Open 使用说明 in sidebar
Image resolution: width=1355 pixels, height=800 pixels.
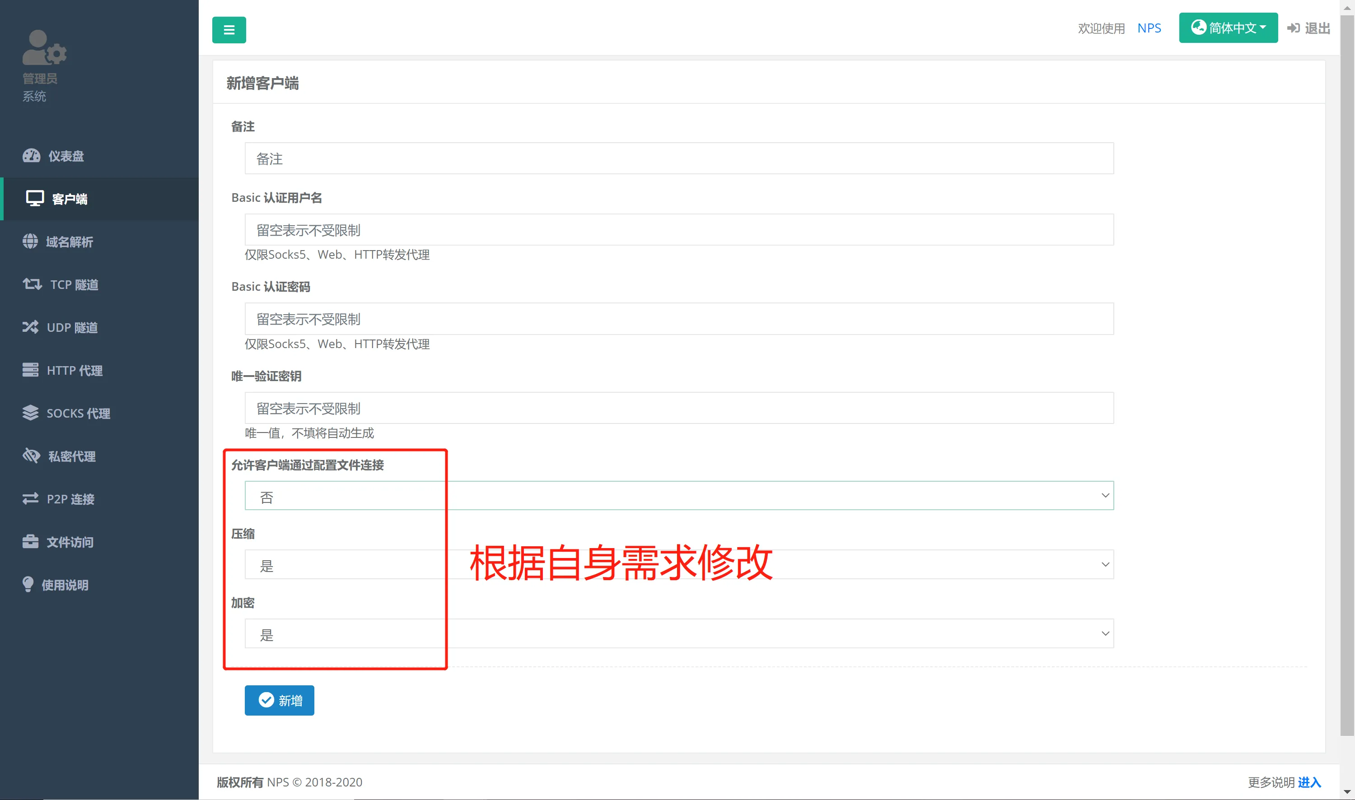(x=99, y=584)
